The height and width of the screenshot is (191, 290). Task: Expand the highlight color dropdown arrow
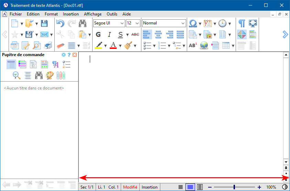(105, 46)
